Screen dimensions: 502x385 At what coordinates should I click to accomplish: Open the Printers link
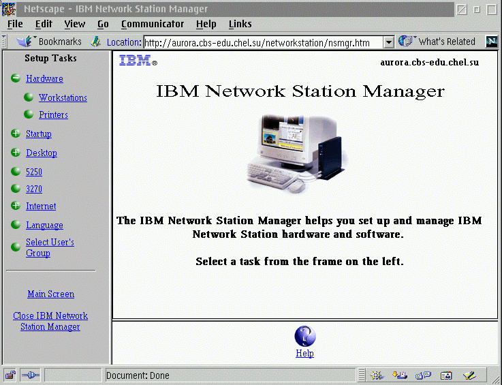click(53, 114)
